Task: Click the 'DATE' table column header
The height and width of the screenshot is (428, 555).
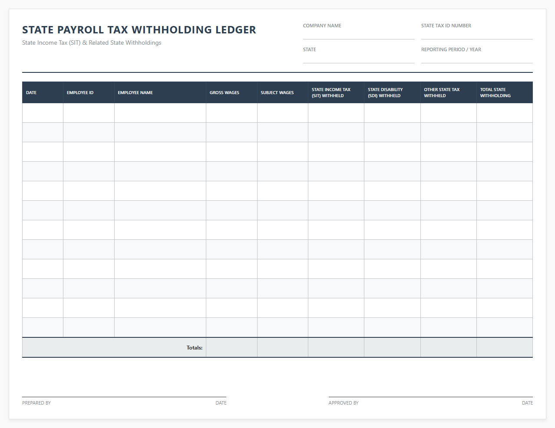Action: tap(43, 92)
